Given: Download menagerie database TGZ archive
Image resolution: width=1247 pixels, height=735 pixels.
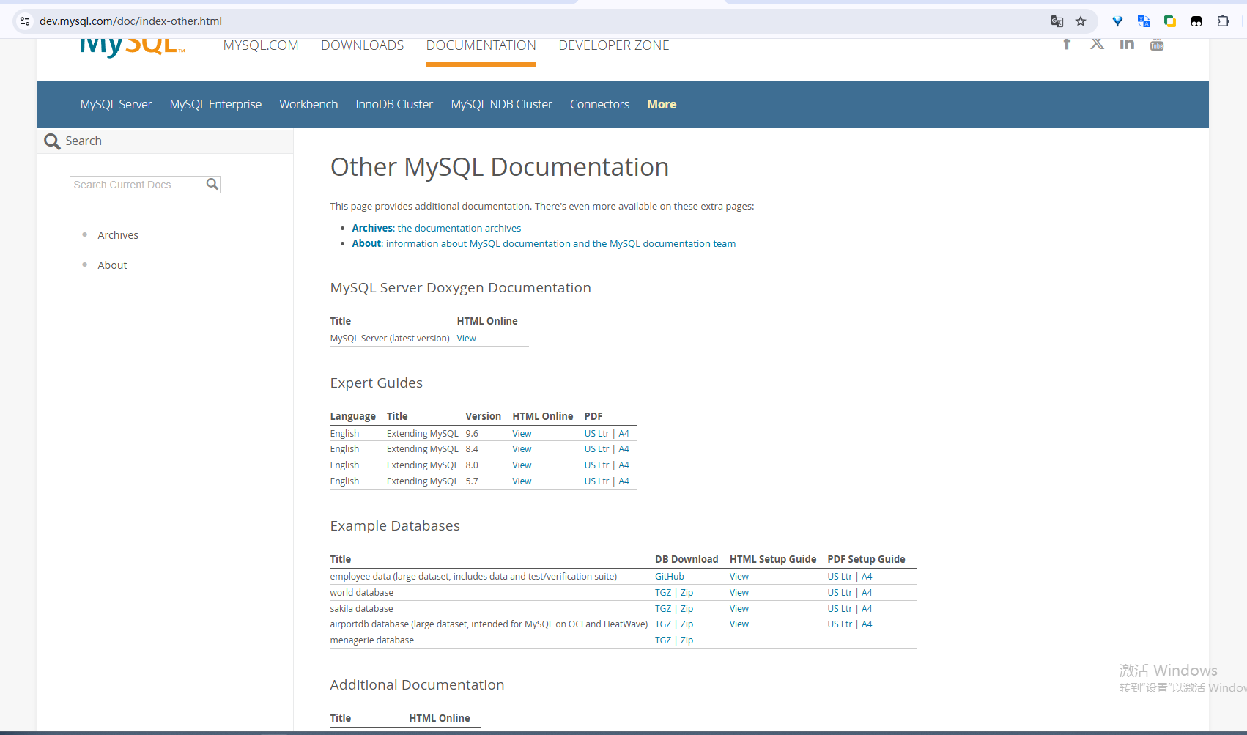Looking at the screenshot, I should 663,640.
